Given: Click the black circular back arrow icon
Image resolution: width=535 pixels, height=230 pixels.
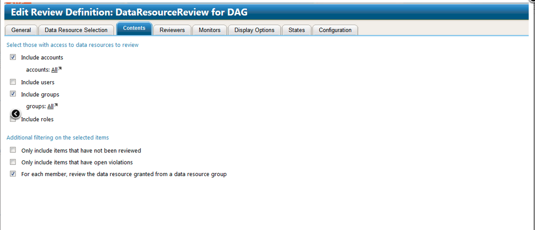Looking at the screenshot, I should [x=16, y=114].
